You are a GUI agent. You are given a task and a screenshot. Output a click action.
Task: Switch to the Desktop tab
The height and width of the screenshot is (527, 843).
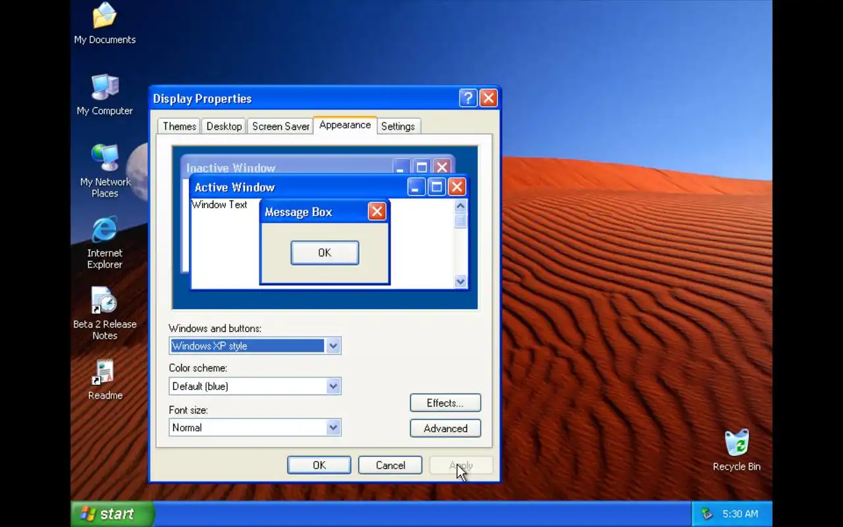(x=224, y=126)
